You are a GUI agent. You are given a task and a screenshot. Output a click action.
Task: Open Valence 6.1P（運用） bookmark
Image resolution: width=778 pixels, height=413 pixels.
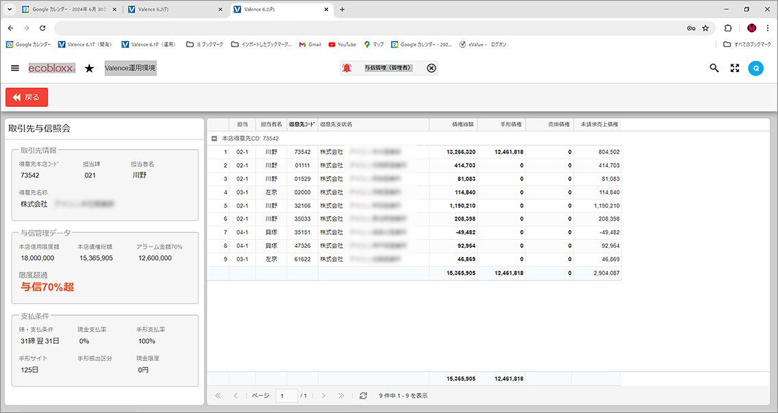tap(149, 45)
